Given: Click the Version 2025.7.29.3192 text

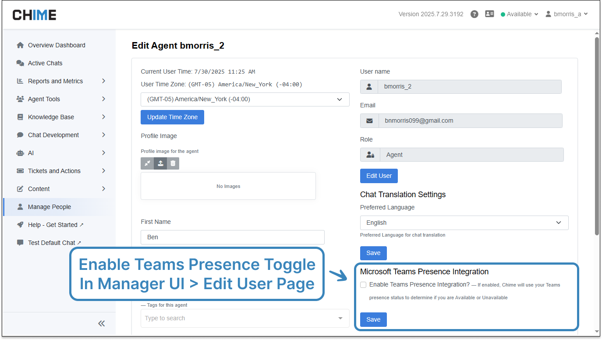Looking at the screenshot, I should point(431,14).
